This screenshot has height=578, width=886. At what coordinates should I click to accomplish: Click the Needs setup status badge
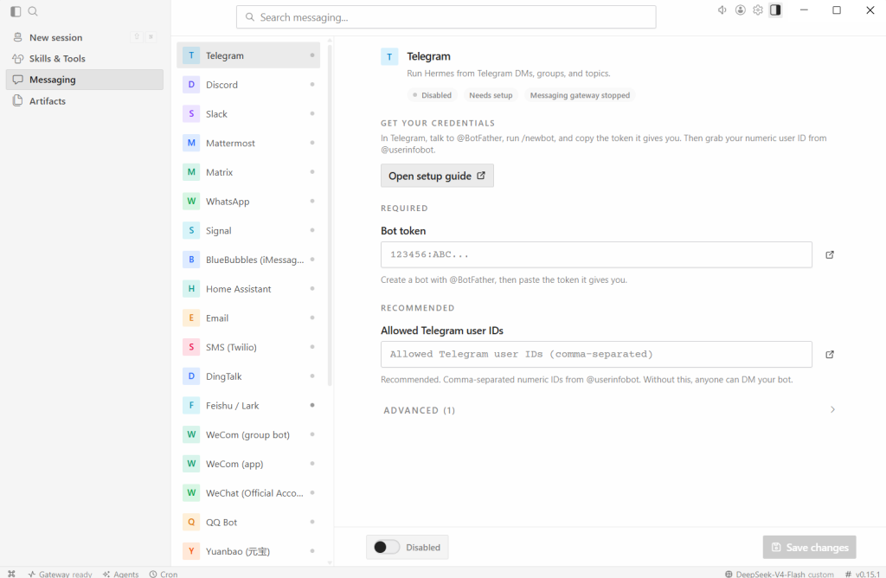coord(491,95)
